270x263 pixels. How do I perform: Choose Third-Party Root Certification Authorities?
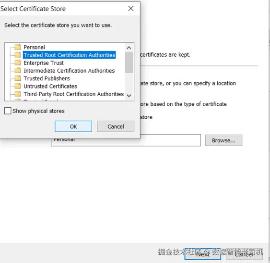pos(73,94)
